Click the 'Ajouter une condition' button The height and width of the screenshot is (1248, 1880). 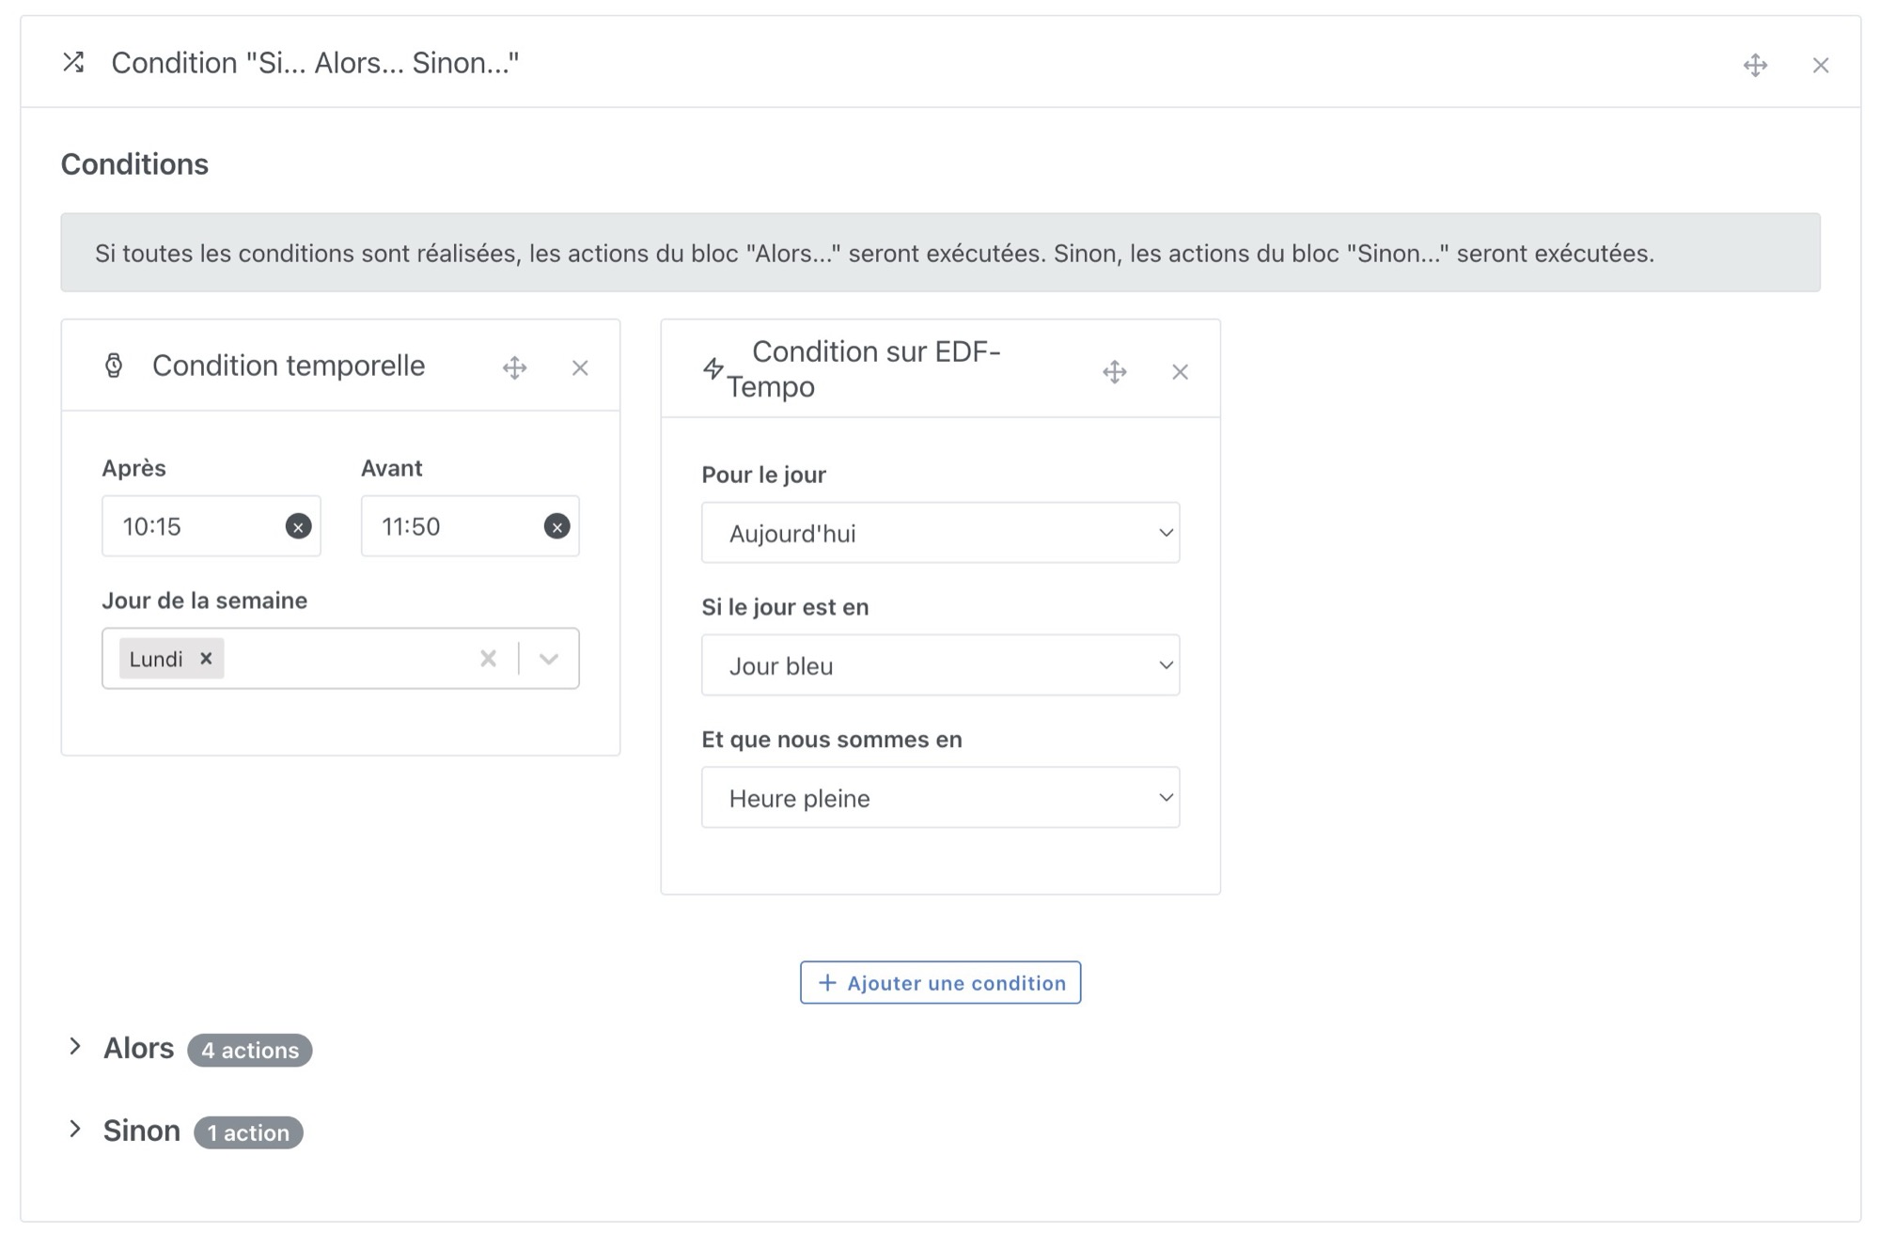point(940,983)
